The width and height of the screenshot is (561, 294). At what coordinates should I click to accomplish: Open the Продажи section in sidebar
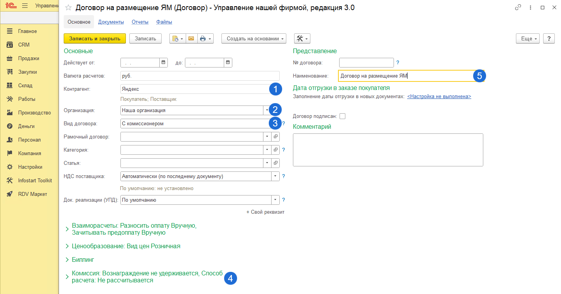pos(28,58)
